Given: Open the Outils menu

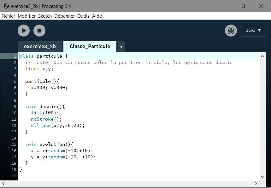Looking at the screenshot, I should point(83,16).
